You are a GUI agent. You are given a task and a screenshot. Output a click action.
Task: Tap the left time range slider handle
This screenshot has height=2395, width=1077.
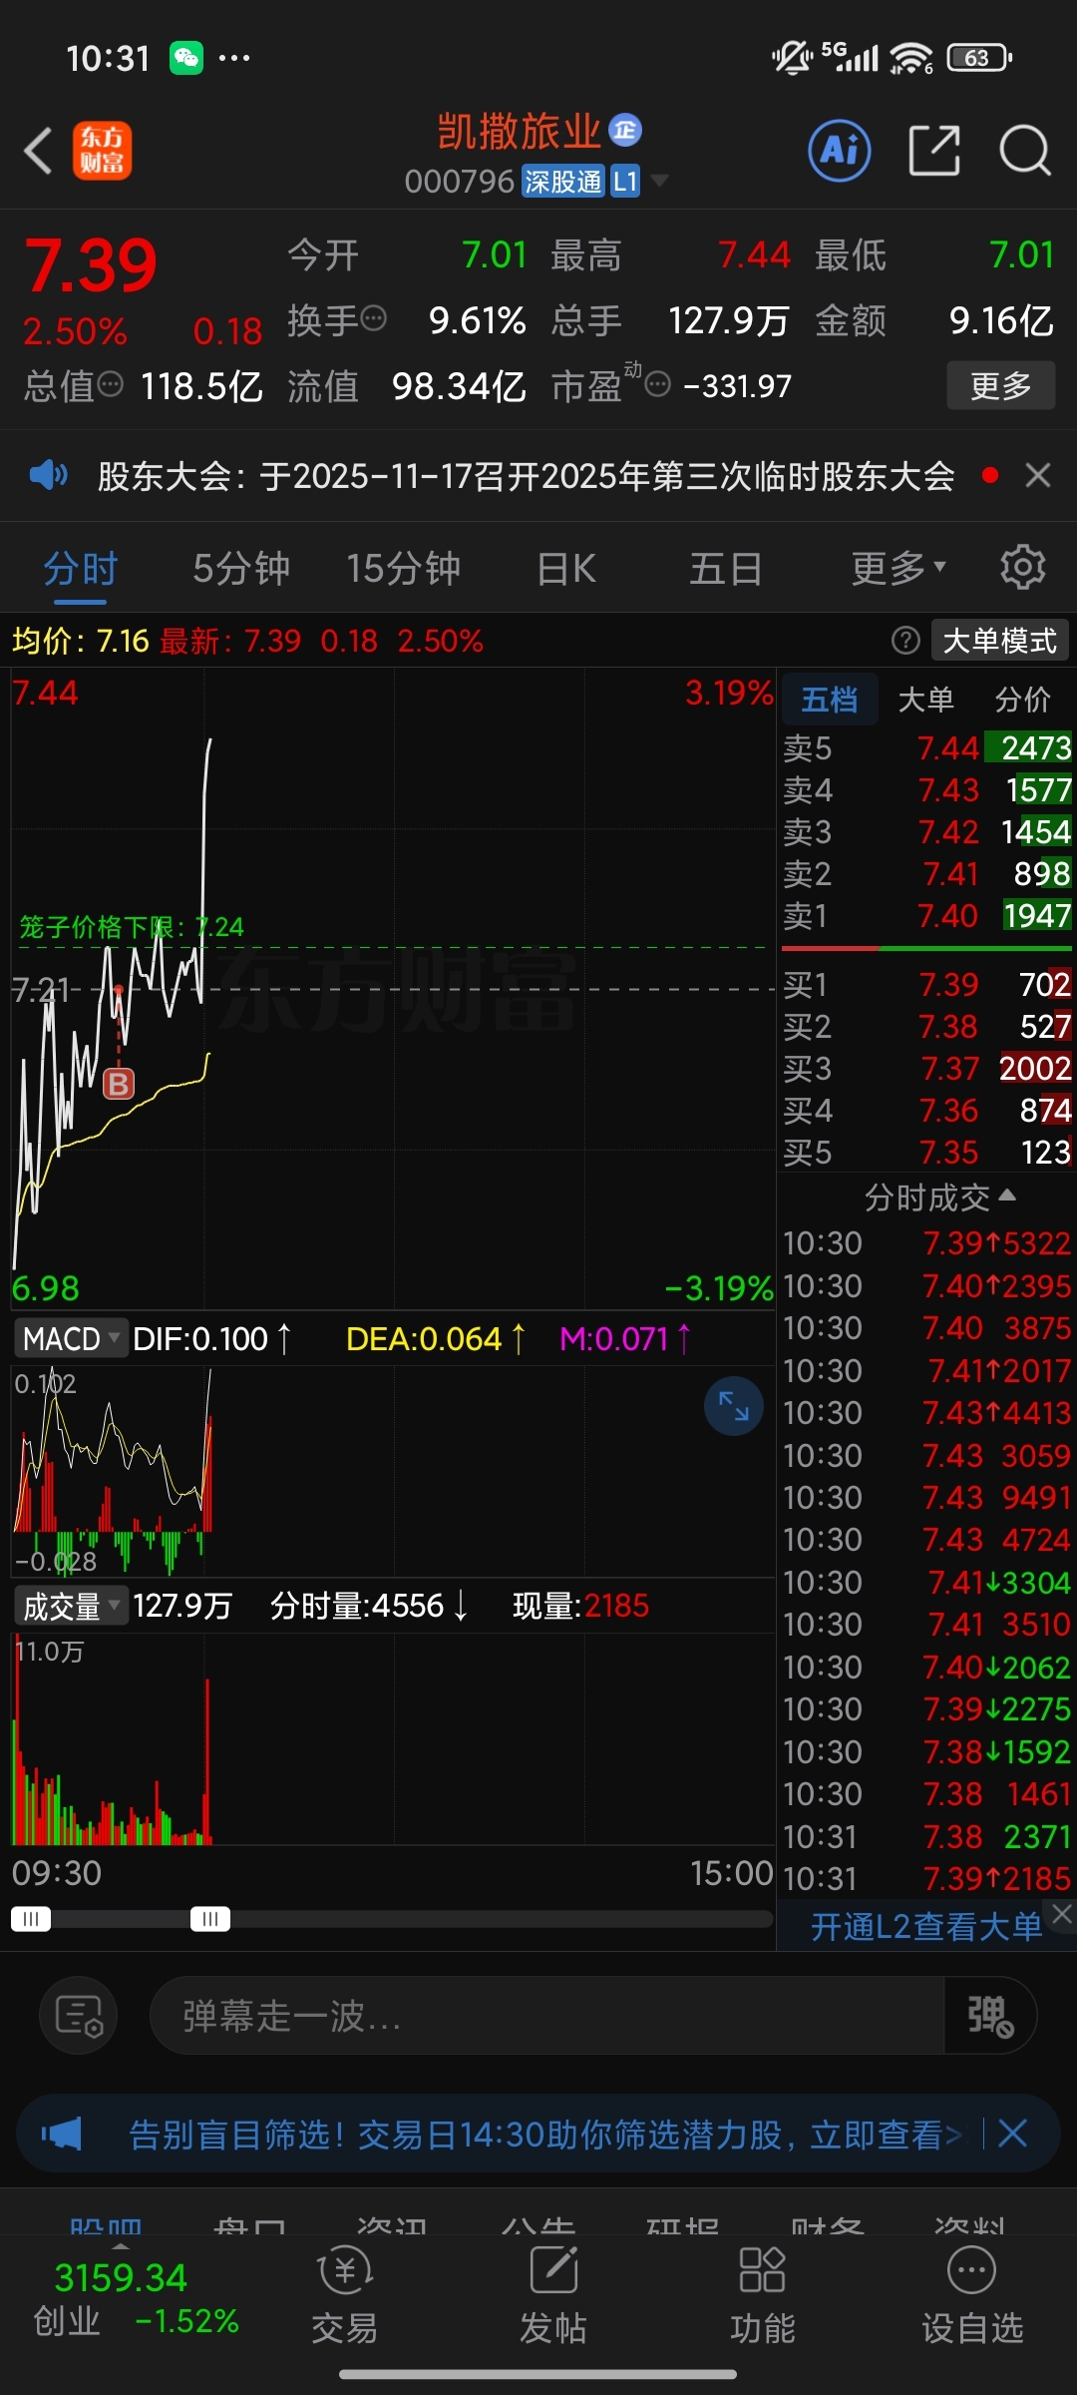click(x=30, y=1918)
